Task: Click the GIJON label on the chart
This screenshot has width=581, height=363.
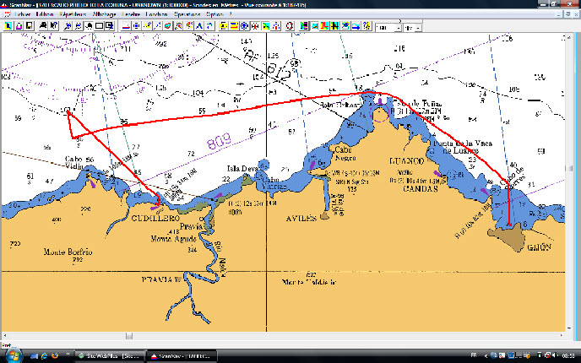Action: click(x=540, y=247)
